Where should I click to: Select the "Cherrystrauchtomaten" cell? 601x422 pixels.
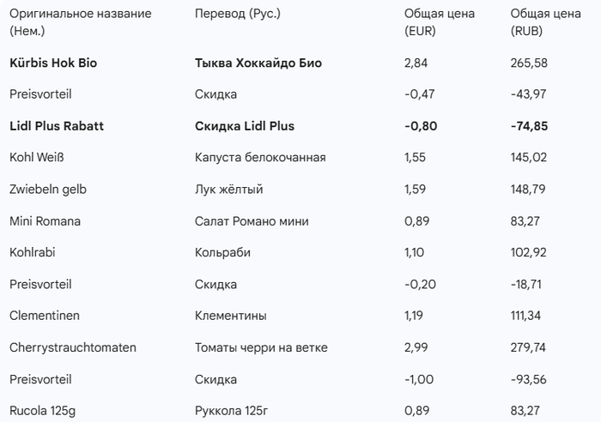73,347
